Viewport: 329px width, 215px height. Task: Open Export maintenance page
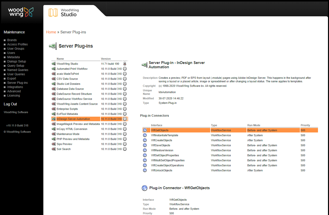point(12,79)
